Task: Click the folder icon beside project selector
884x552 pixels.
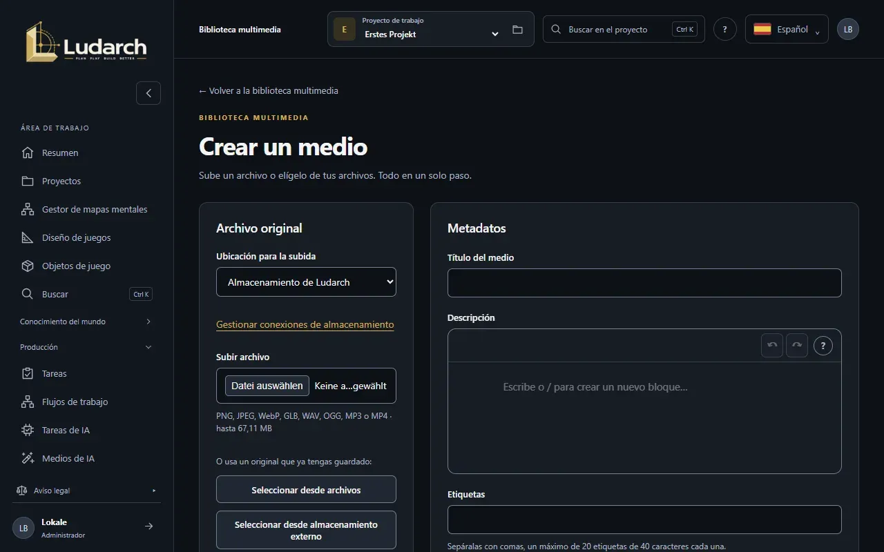Action: (x=517, y=30)
